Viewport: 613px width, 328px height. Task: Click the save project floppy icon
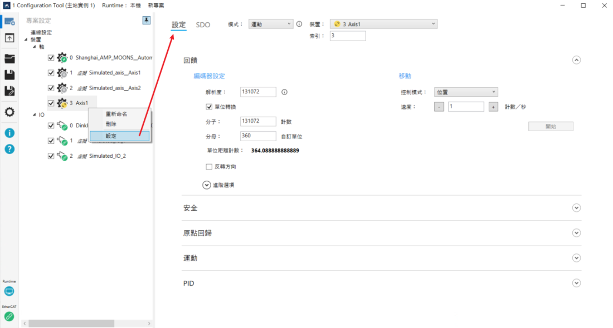click(x=9, y=75)
